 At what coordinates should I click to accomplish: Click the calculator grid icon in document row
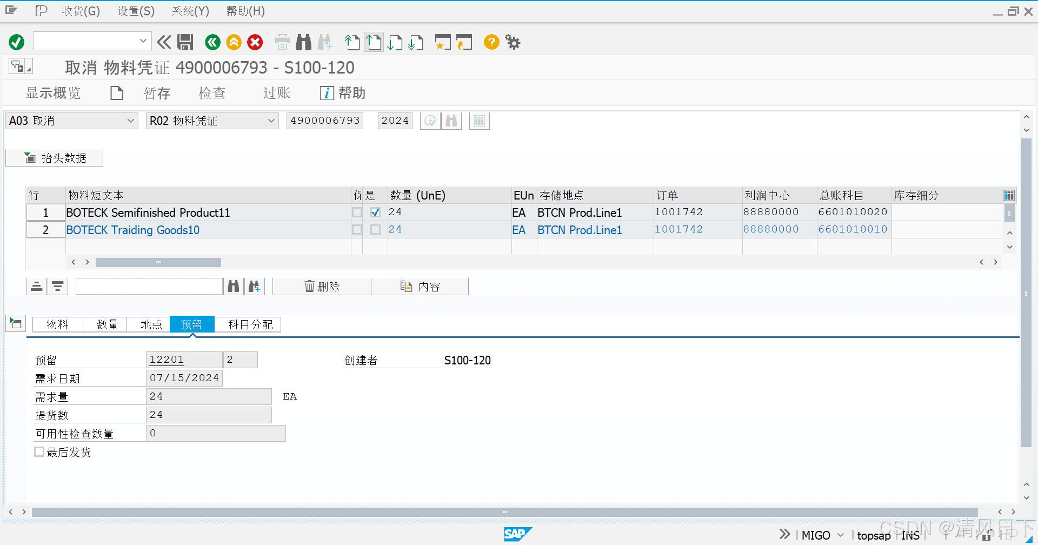coord(480,121)
